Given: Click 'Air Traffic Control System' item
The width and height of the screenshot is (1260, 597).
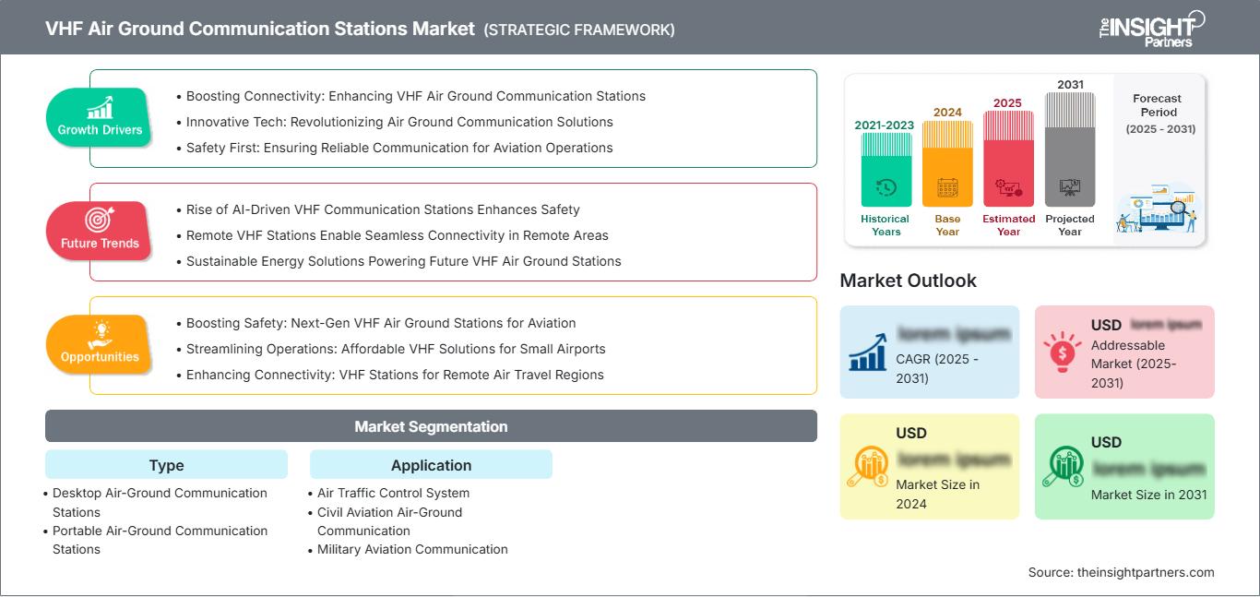Looking at the screenshot, I should (x=393, y=493).
